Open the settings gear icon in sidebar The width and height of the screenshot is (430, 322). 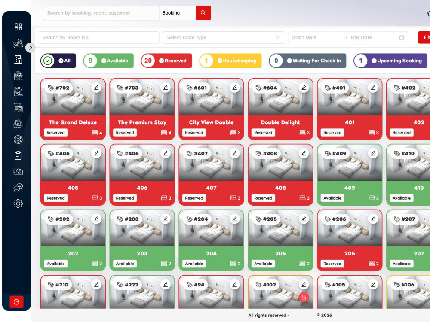tap(18, 204)
